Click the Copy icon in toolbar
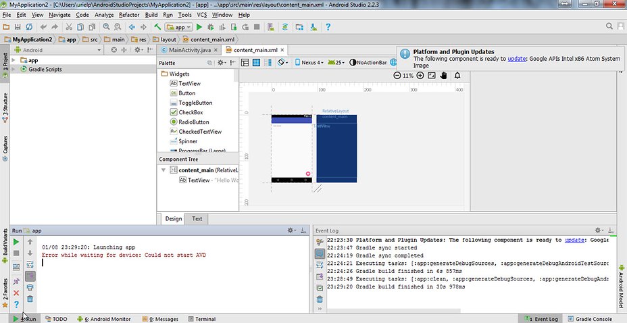Screen dimensions: 627x323 (x=80, y=27)
